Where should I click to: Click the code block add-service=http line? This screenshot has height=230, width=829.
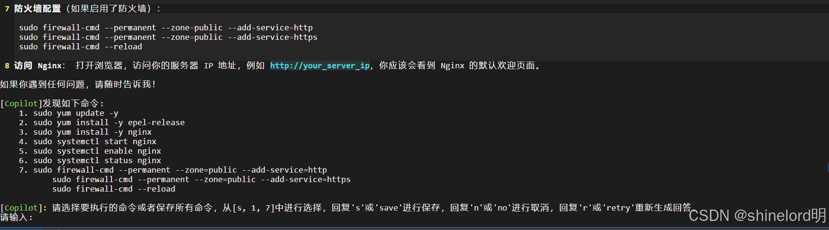pyautogui.click(x=166, y=28)
